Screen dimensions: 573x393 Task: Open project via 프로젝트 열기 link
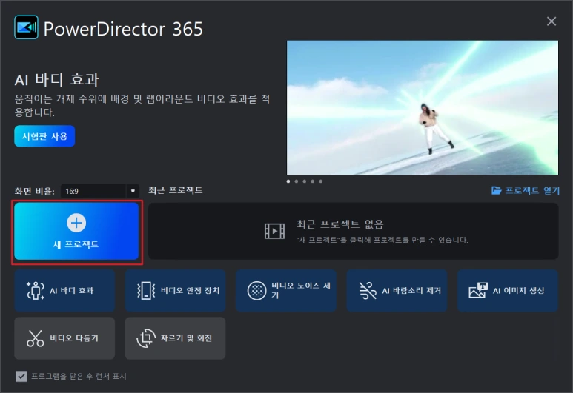526,190
